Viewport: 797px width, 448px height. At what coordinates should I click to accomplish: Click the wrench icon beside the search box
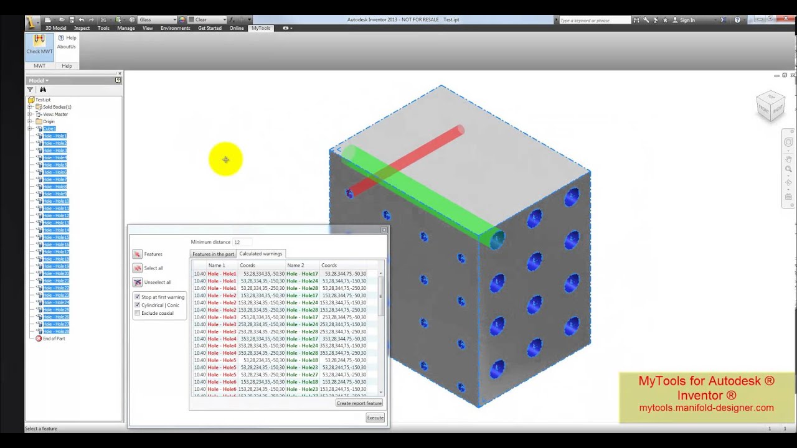click(x=646, y=20)
